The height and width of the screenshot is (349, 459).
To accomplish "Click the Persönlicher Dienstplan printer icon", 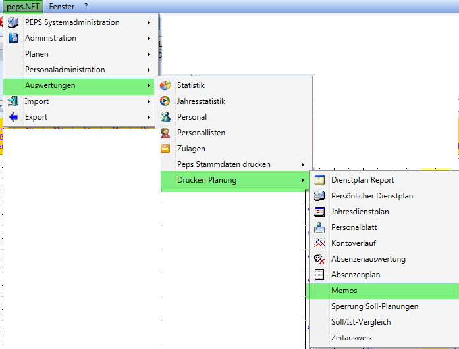I will [319, 196].
